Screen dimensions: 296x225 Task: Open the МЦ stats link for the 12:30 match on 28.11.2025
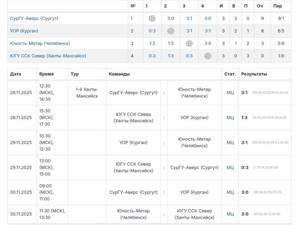coord(230,93)
